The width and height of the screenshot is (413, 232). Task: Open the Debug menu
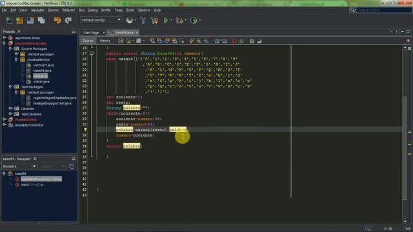[x=93, y=10]
